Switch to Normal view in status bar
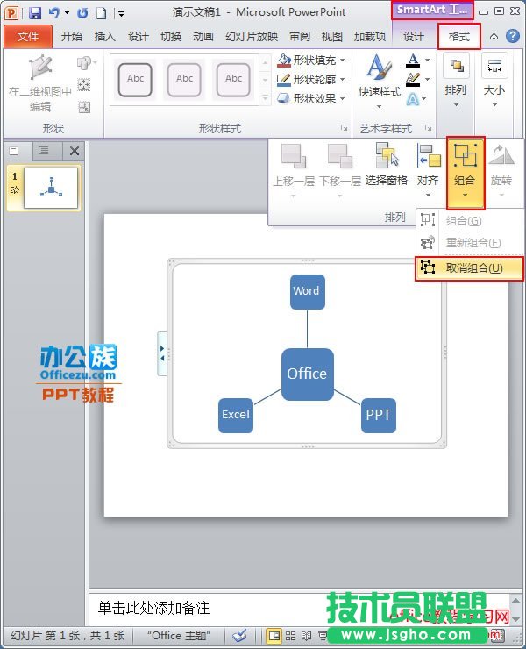526x649 pixels. click(x=274, y=636)
